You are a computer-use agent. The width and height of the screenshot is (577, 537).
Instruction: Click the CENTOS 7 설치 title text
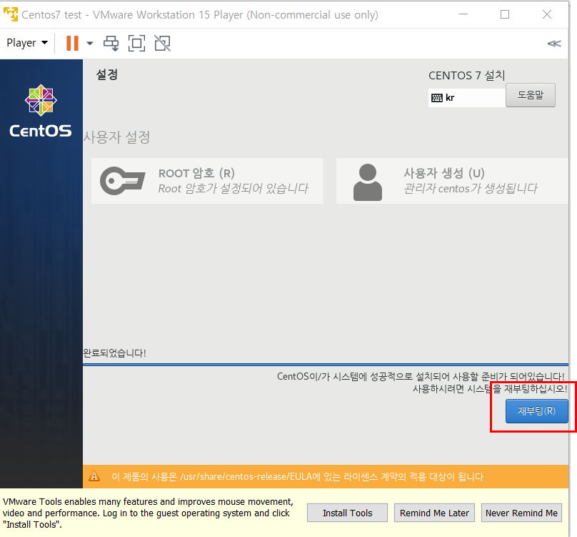(x=466, y=75)
